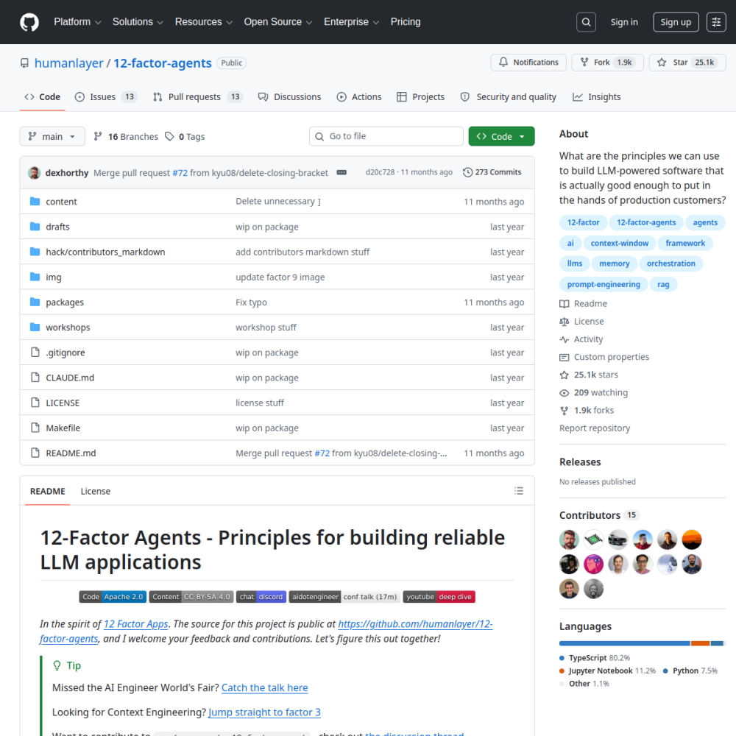The width and height of the screenshot is (736, 736).
Task: Open the humanlayer owner link
Action: (68, 63)
